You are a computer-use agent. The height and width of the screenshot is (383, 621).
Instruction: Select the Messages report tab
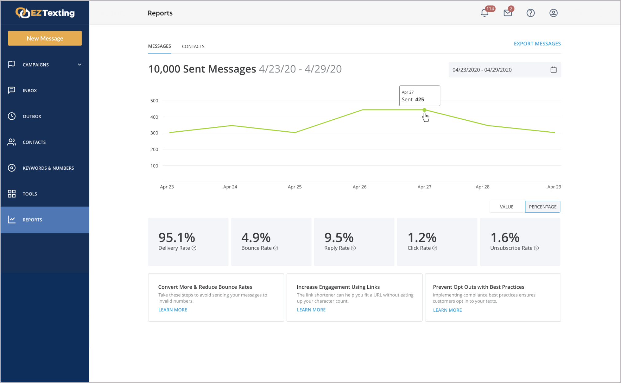click(x=159, y=46)
